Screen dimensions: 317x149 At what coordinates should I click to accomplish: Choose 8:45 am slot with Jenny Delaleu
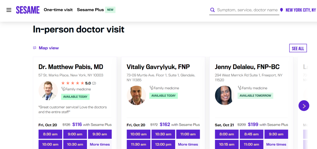(x=251, y=134)
